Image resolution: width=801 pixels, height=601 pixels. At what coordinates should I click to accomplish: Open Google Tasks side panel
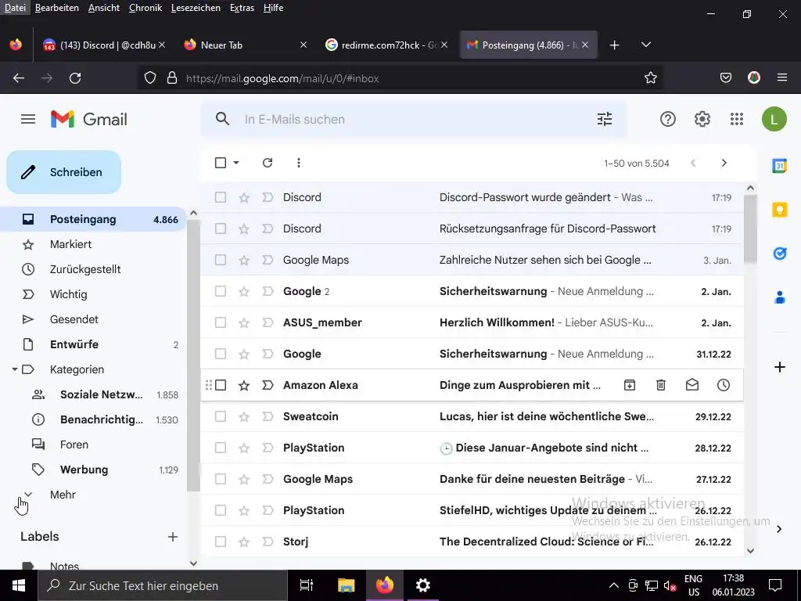click(780, 253)
